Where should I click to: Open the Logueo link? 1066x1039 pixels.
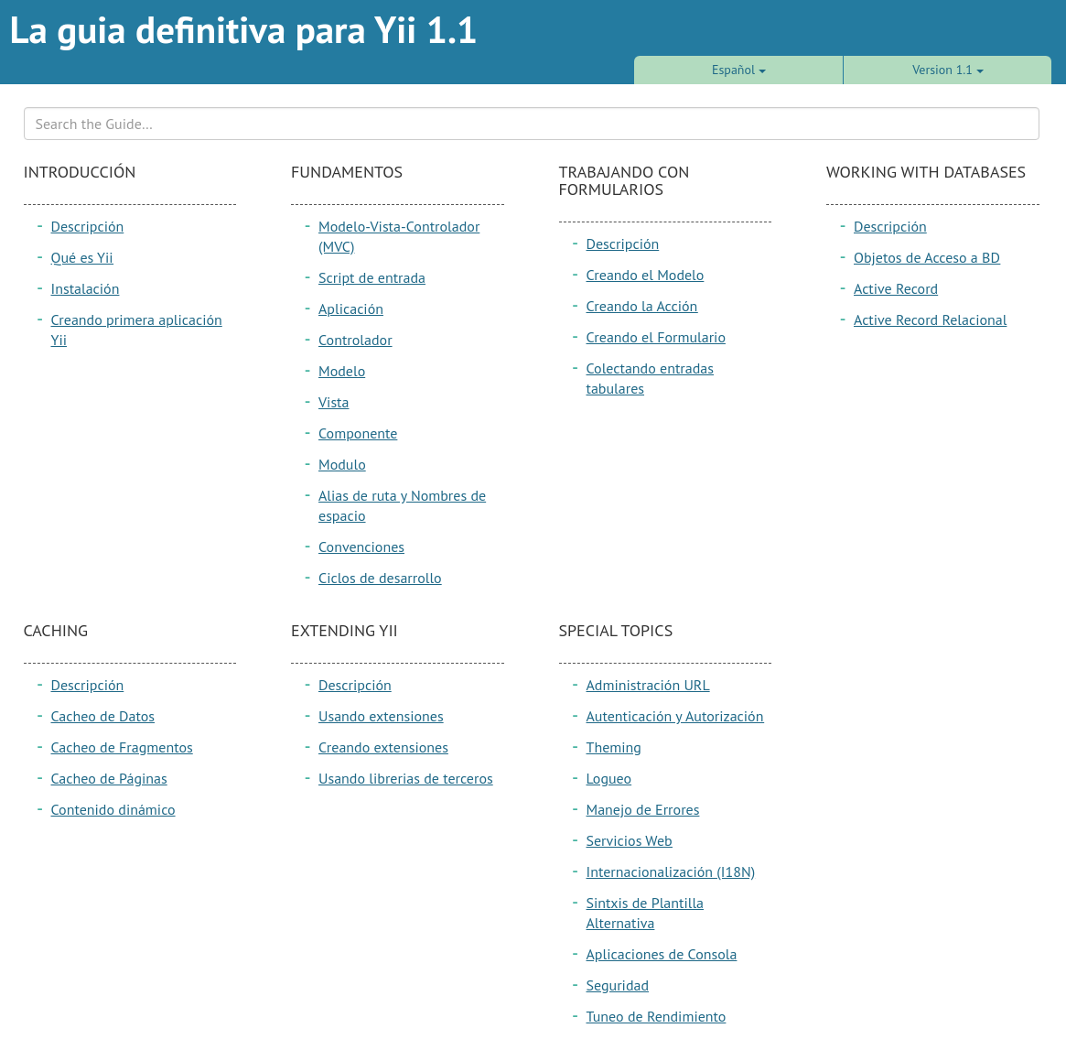608,779
